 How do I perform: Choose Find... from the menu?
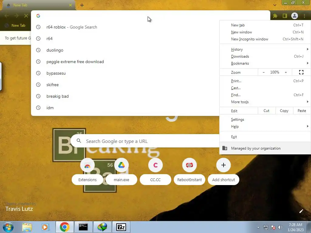coord(265,95)
